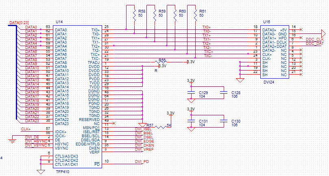
Task: Select the R60 resistor symbol
Action: click(175, 15)
